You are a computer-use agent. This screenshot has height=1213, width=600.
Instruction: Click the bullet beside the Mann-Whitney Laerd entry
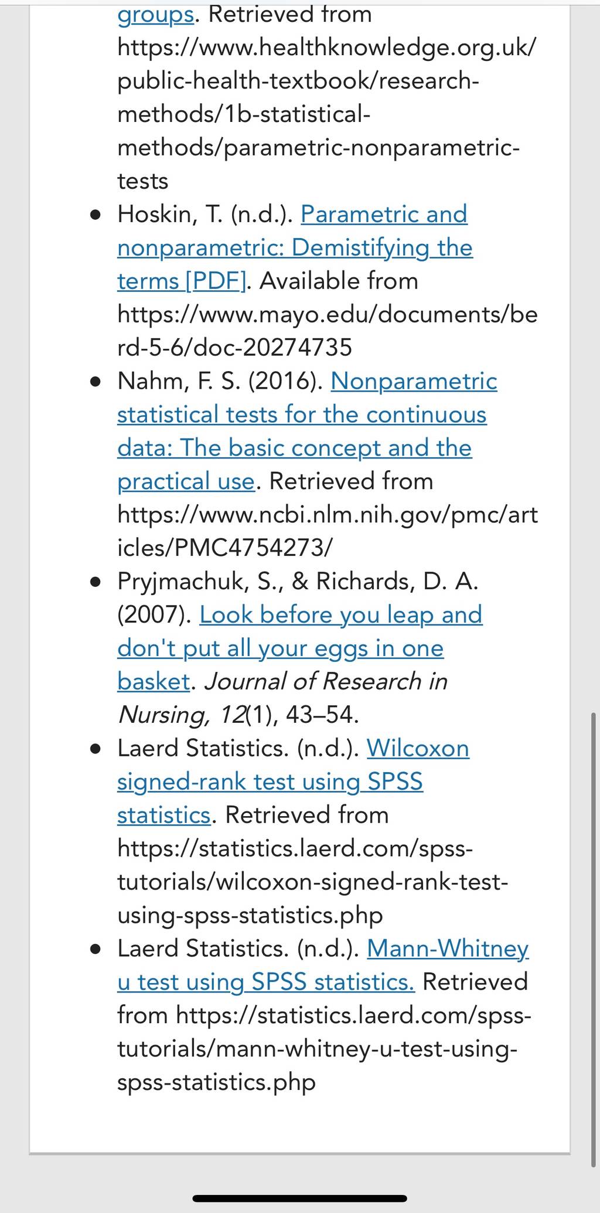[x=96, y=949]
